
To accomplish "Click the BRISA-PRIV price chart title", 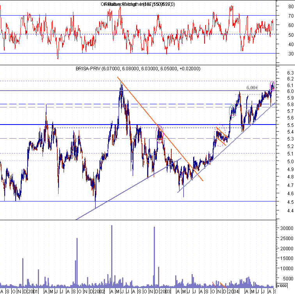I will tap(138, 69).
